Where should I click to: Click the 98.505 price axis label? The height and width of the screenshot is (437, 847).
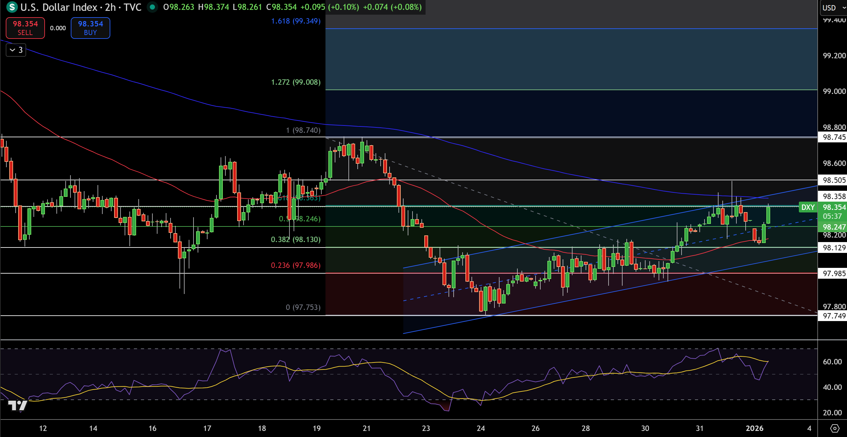click(x=833, y=180)
